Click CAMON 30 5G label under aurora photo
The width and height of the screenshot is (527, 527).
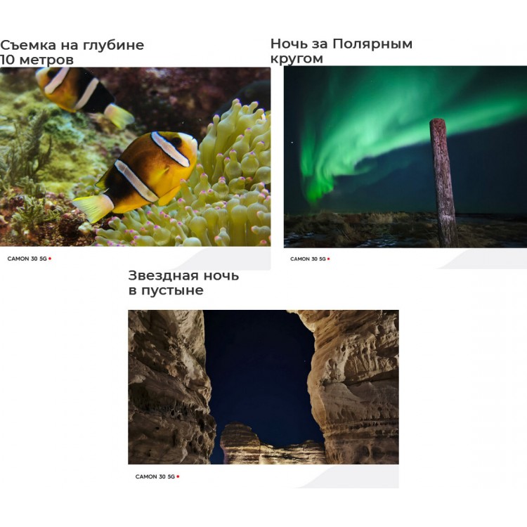[308, 259]
